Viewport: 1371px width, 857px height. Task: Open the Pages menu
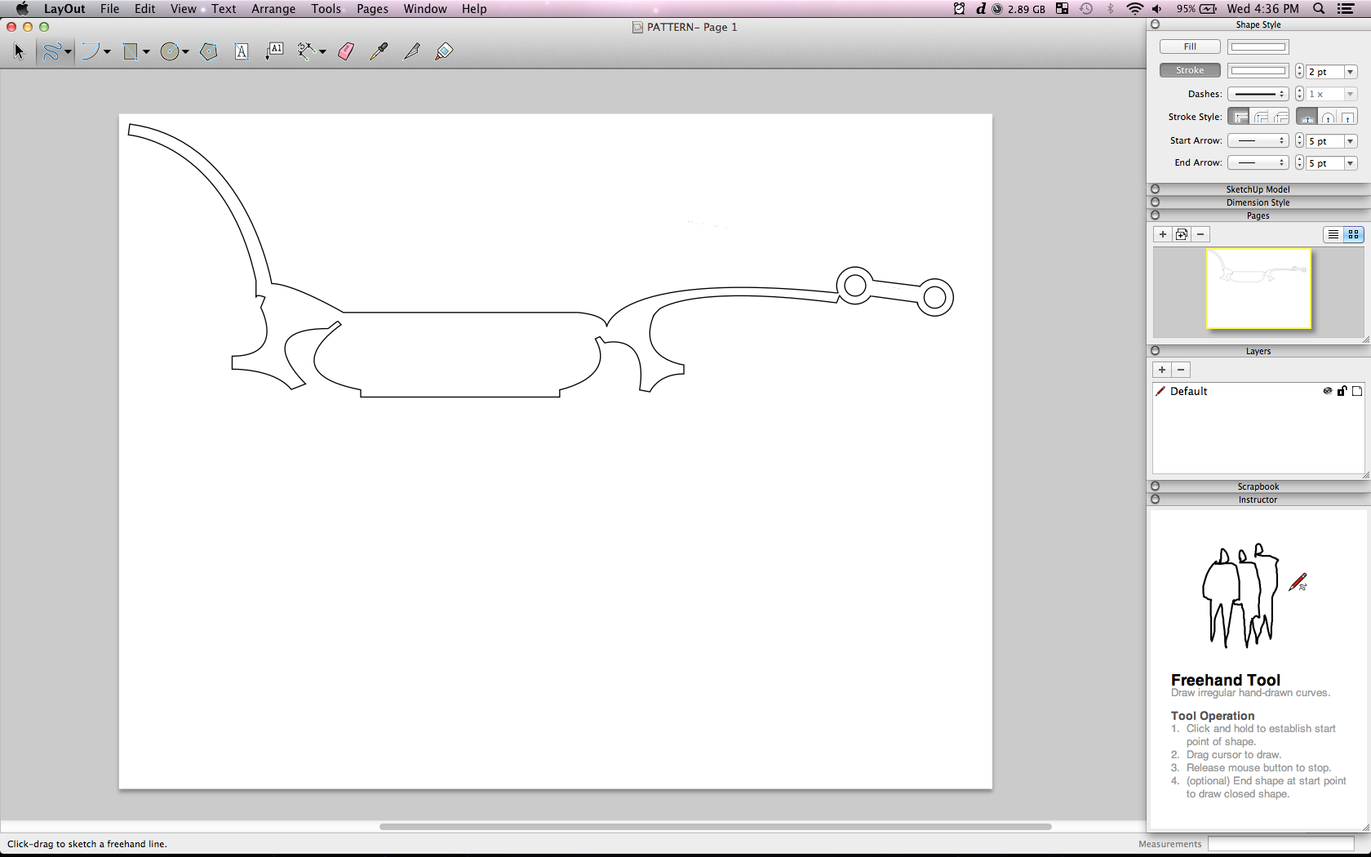tap(372, 9)
